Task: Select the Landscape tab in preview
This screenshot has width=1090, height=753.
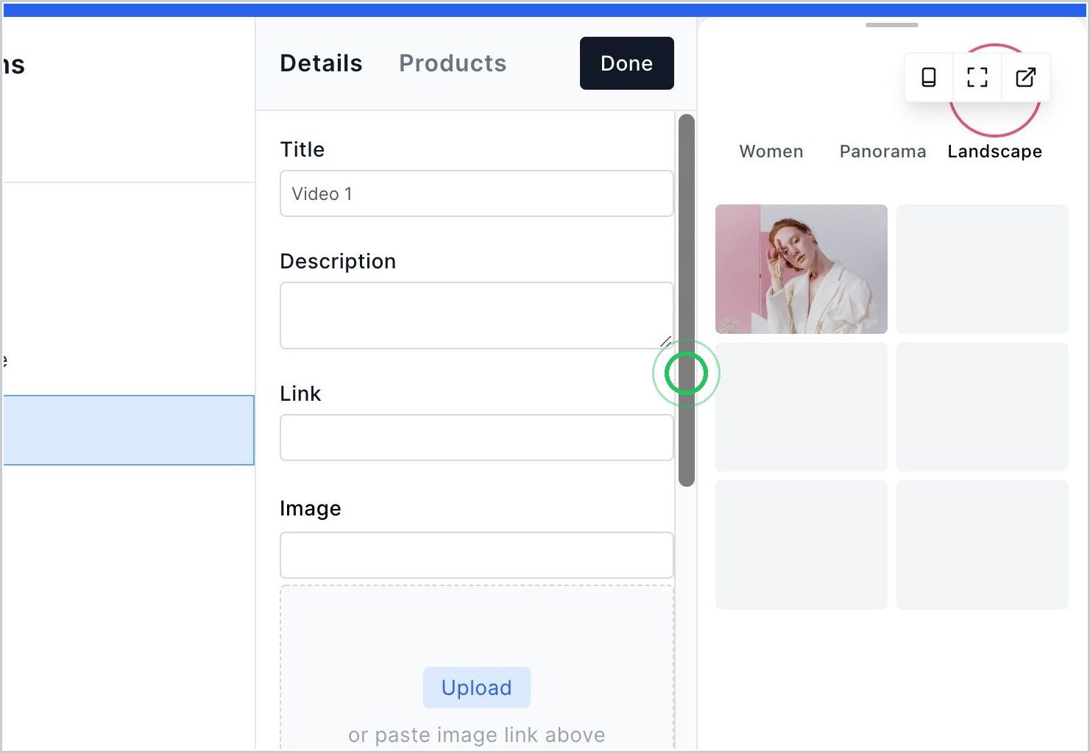Action: click(x=994, y=151)
